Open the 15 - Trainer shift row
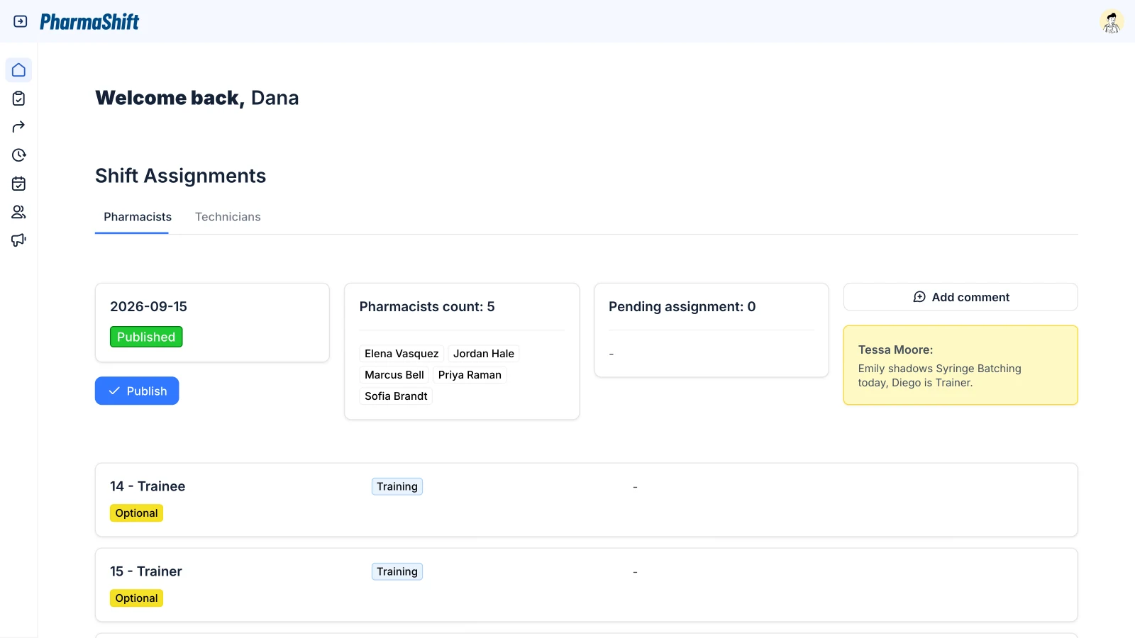This screenshot has width=1135, height=638. coord(586,585)
